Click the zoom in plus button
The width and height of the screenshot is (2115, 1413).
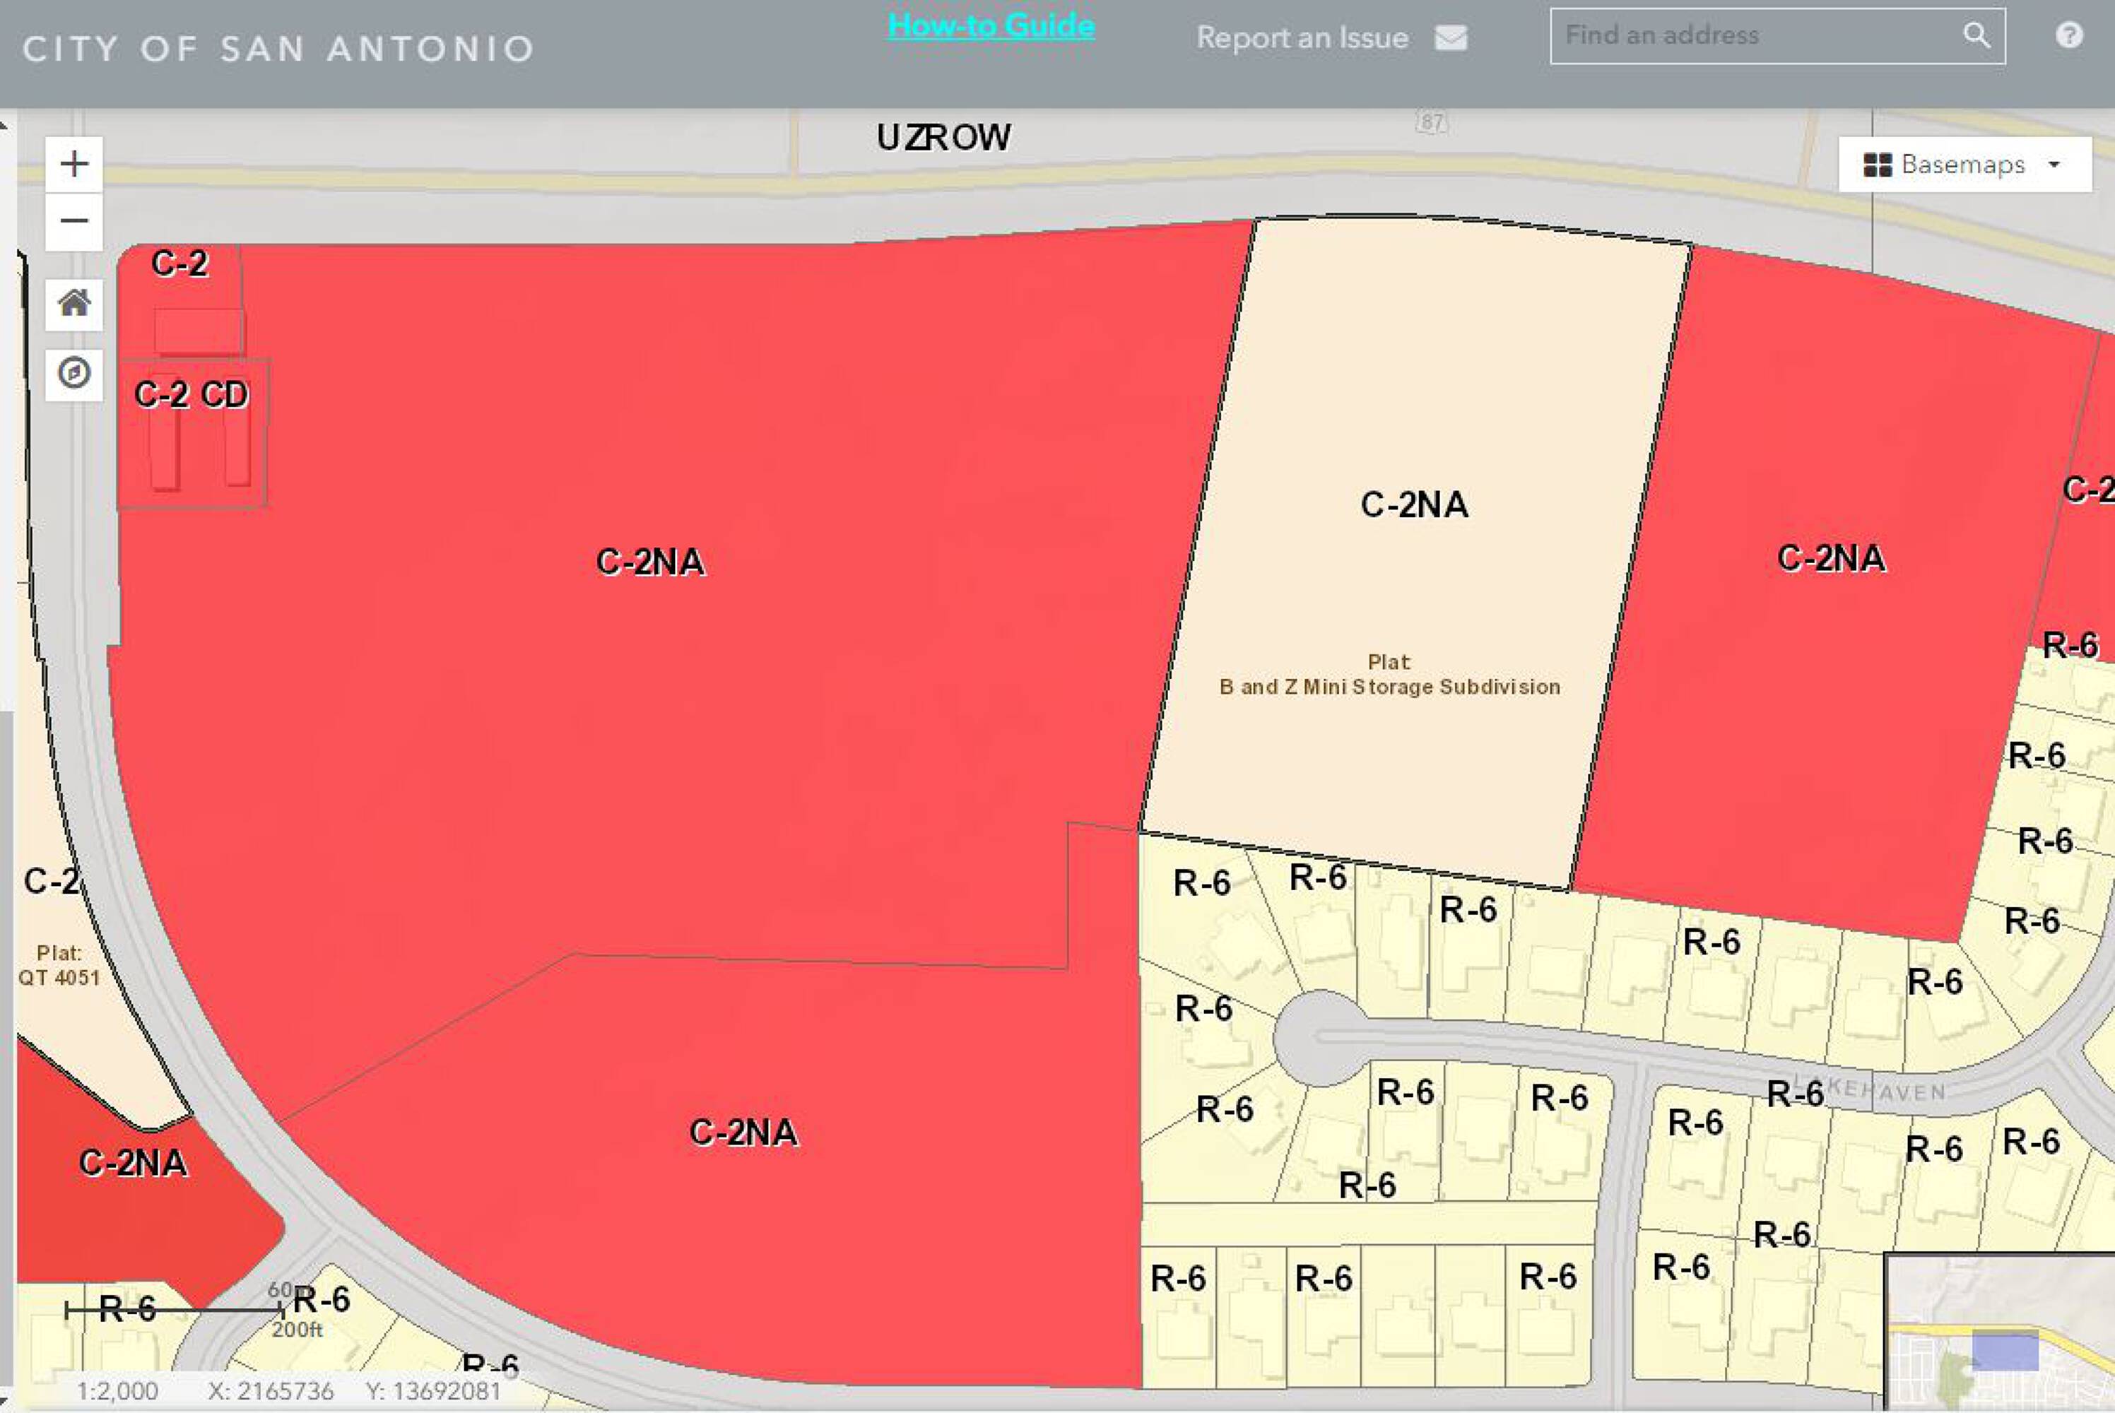tap(74, 164)
